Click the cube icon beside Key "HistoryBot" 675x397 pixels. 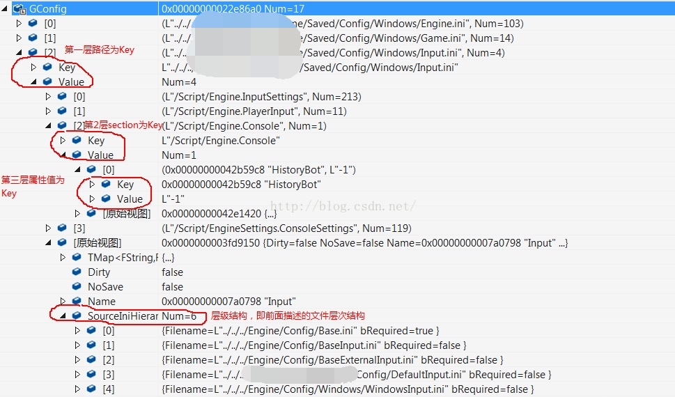[107, 184]
